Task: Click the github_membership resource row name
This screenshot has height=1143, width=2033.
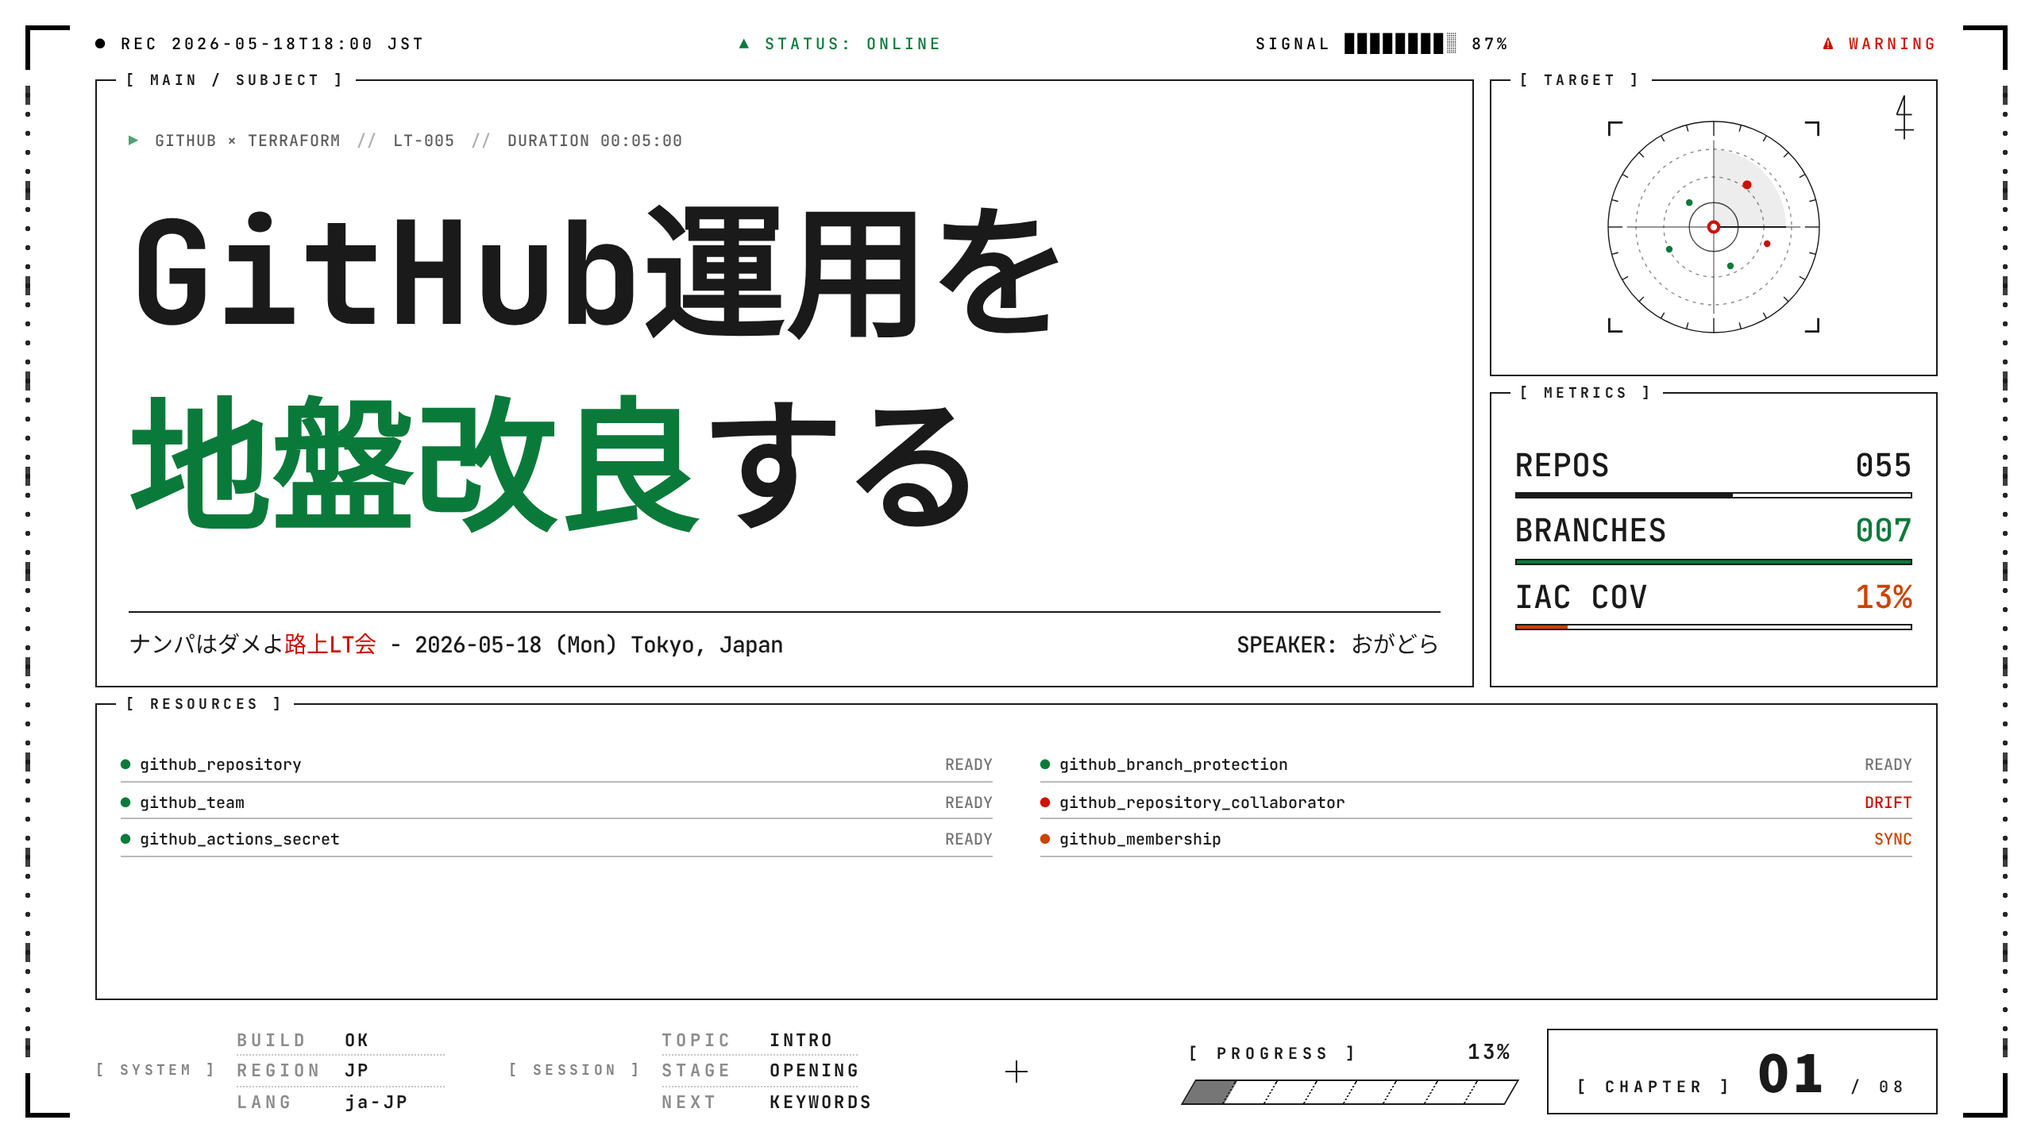Action: coord(1140,839)
